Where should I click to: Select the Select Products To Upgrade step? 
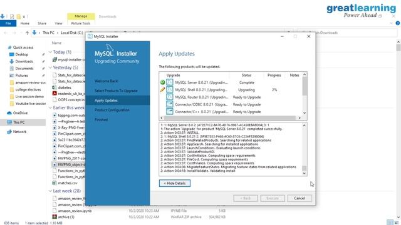click(116, 91)
